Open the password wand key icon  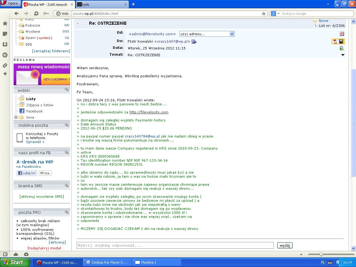pyautogui.click(x=46, y=14)
